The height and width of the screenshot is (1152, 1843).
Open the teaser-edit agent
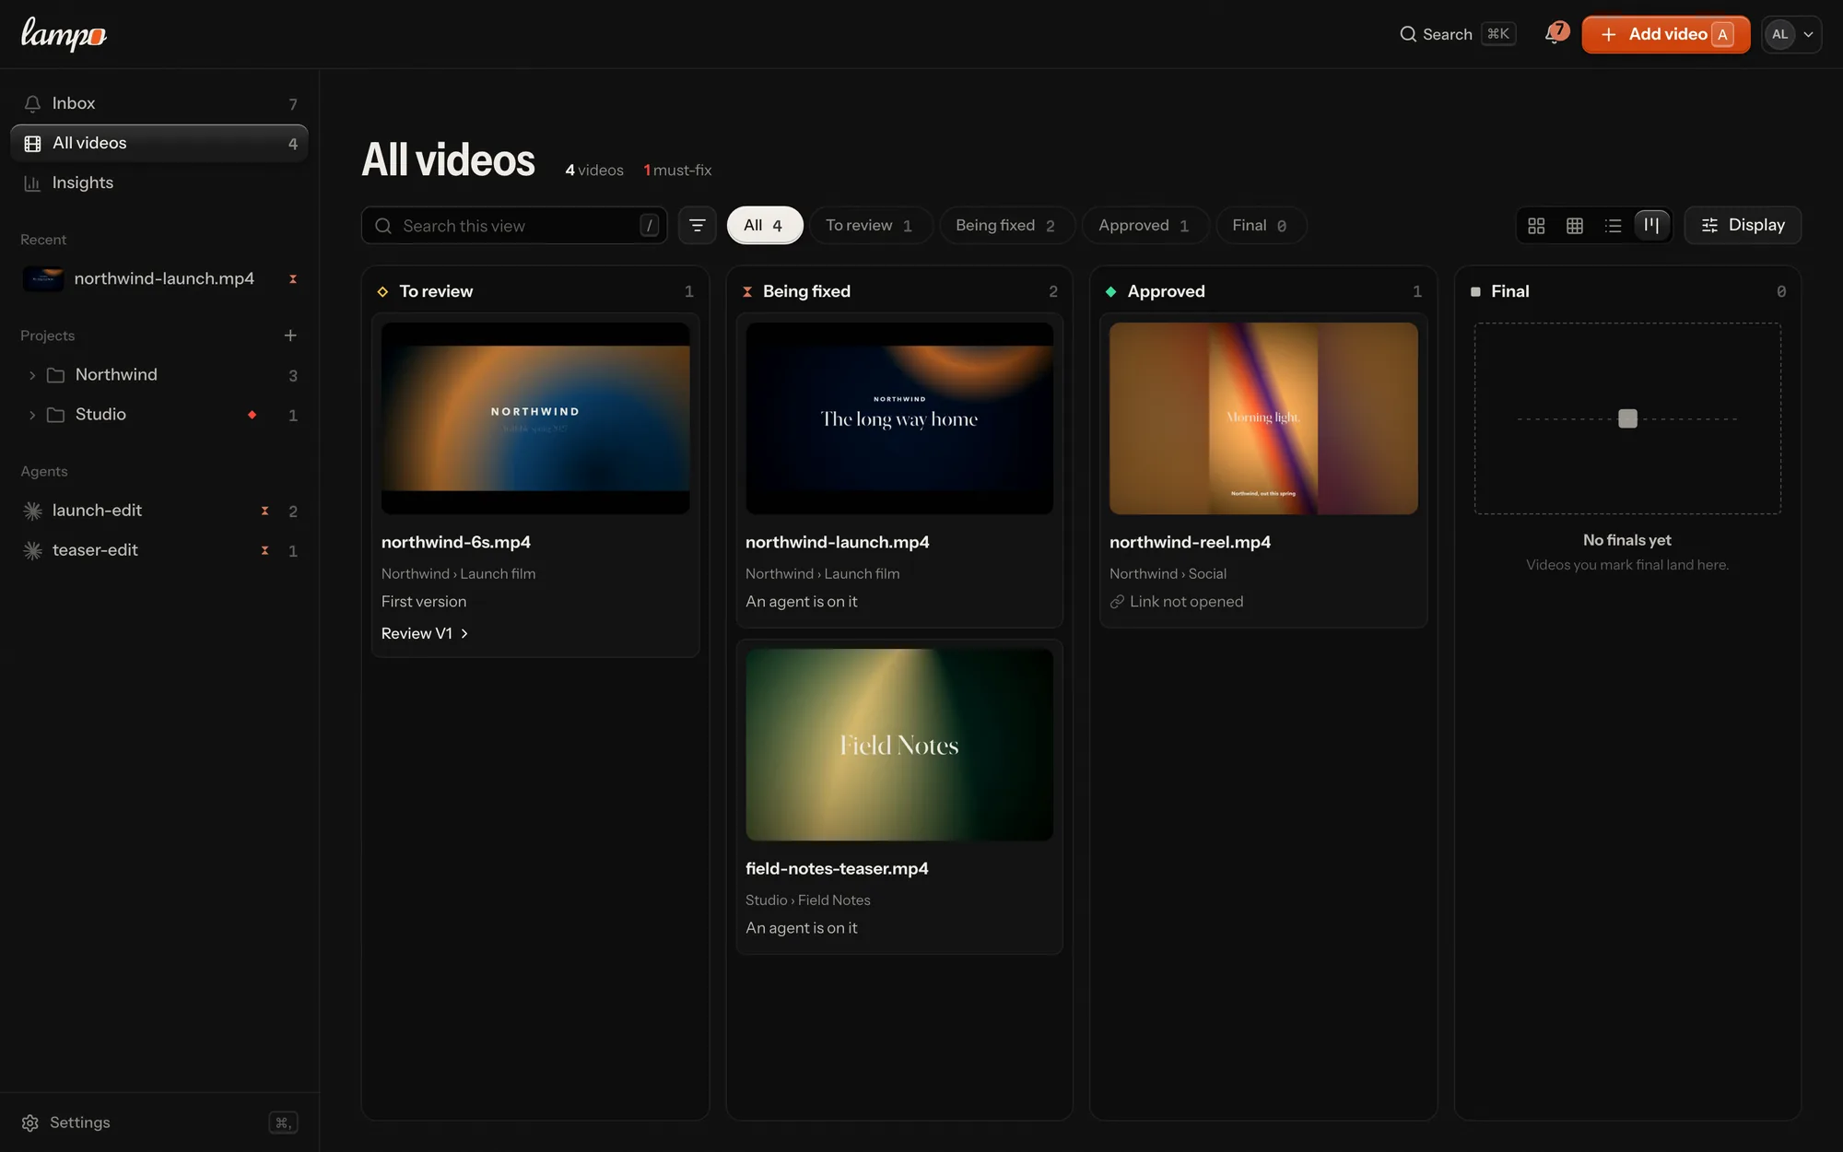click(x=159, y=550)
